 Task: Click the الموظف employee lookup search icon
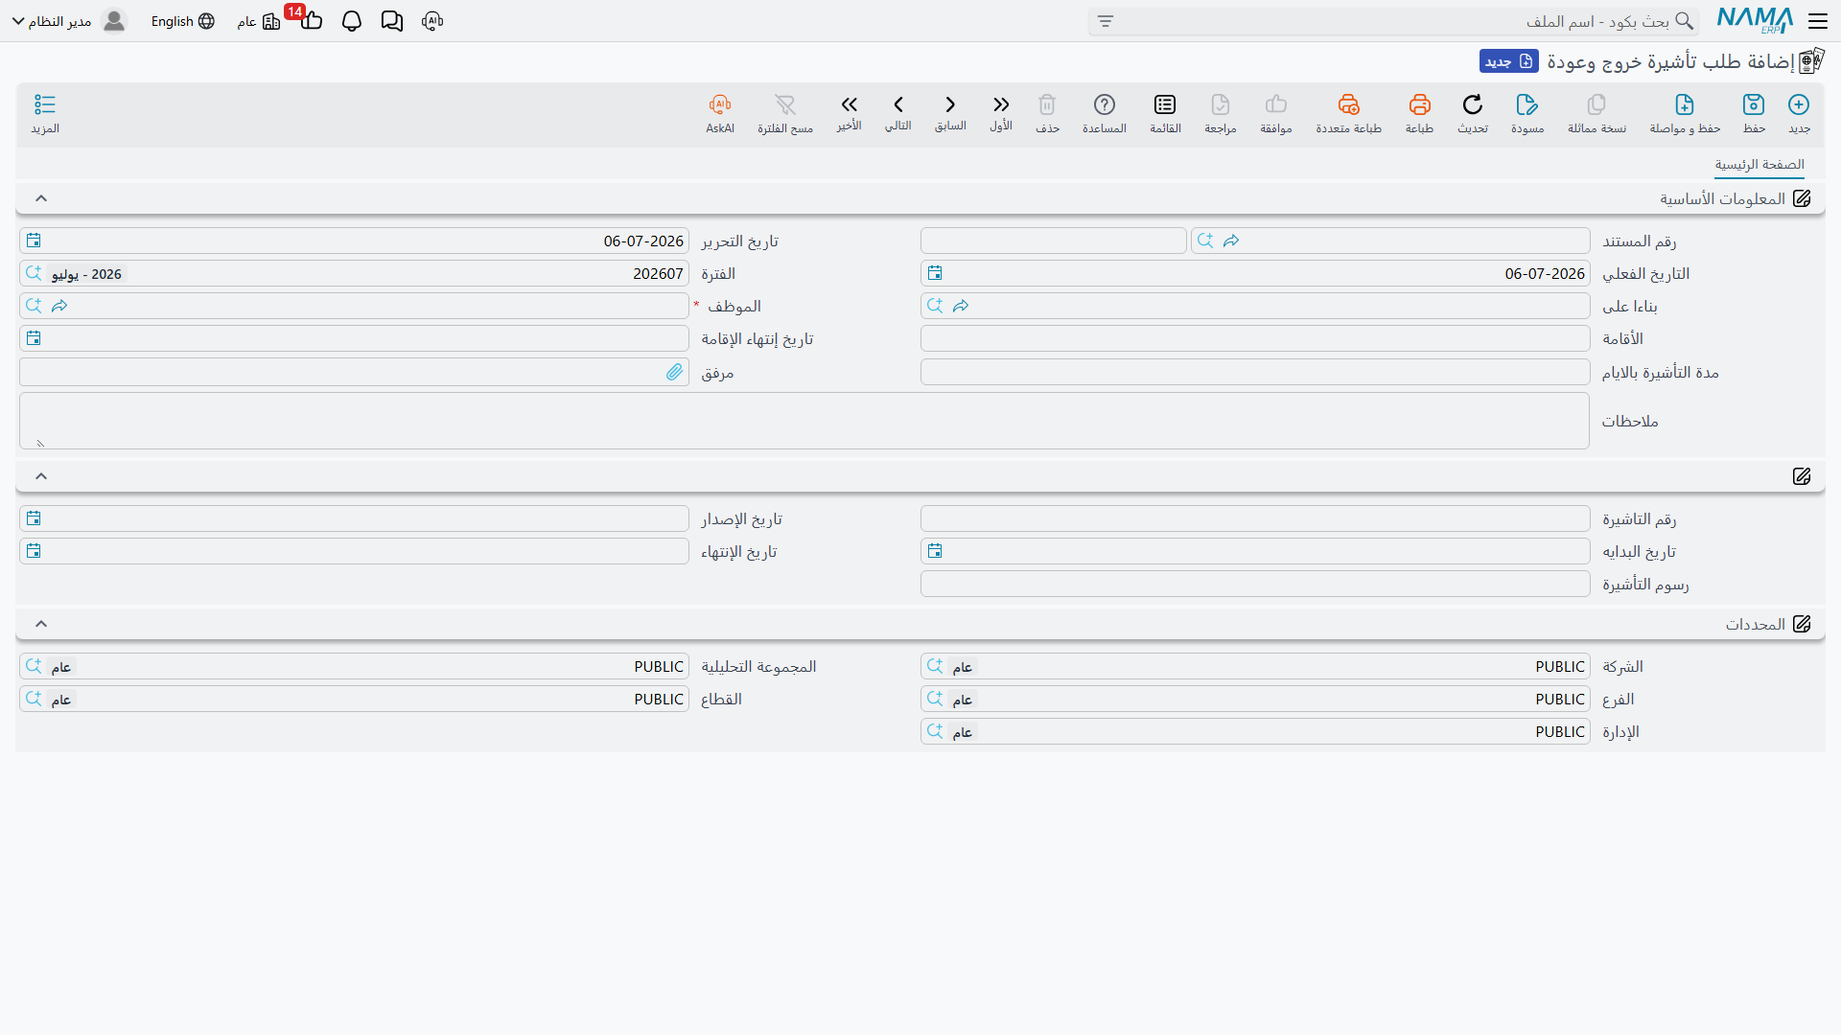(x=34, y=306)
